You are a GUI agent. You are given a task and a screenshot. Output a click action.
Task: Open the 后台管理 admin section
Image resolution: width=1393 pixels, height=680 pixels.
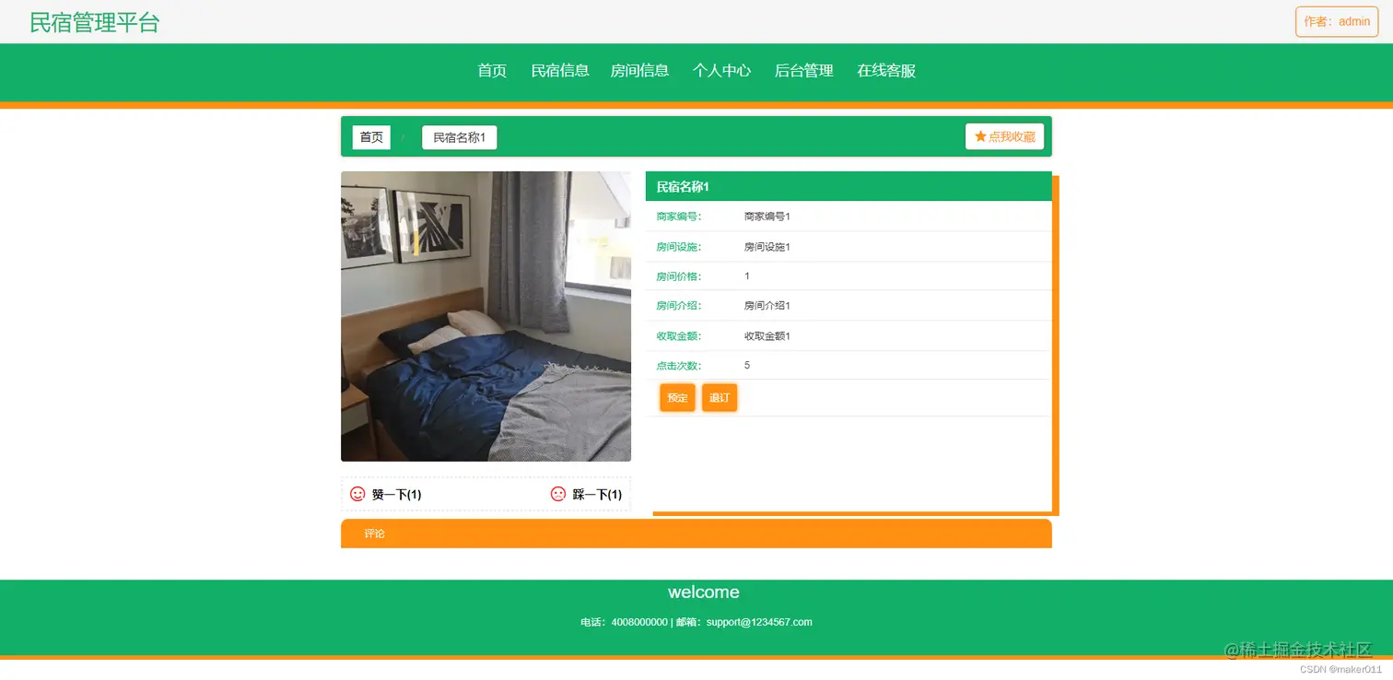click(802, 70)
